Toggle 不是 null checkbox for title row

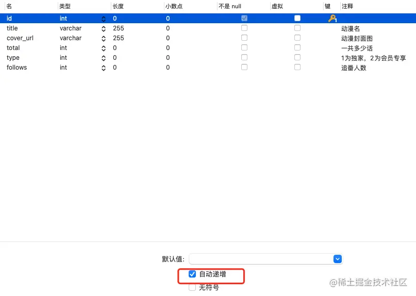tap(244, 28)
